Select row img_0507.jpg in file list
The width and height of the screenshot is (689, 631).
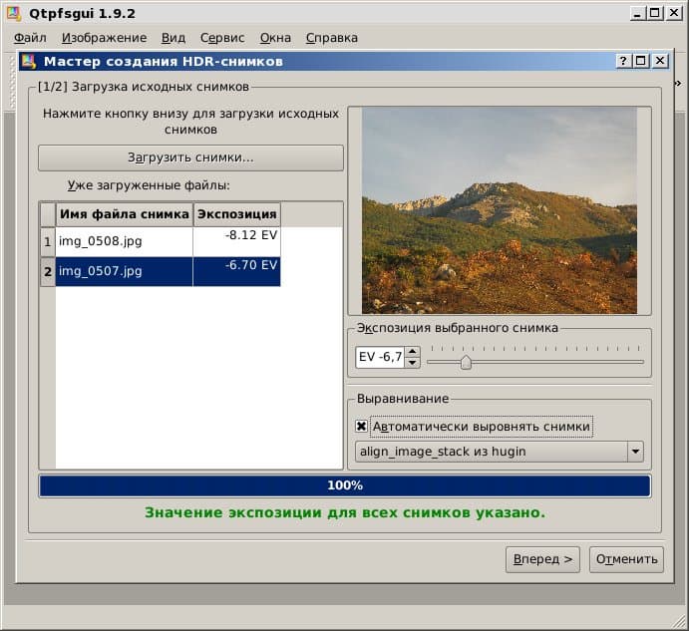pos(124,271)
